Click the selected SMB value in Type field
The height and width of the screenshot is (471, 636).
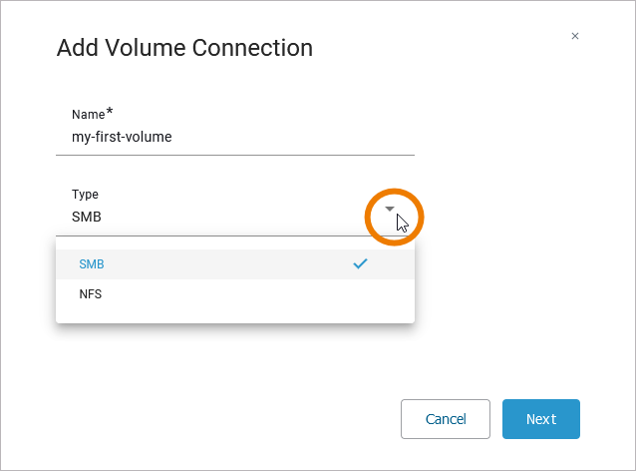(87, 217)
